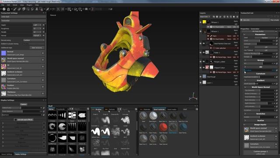
Task: Select the red Steel Painted smart material thumbnail
Action: point(163,127)
